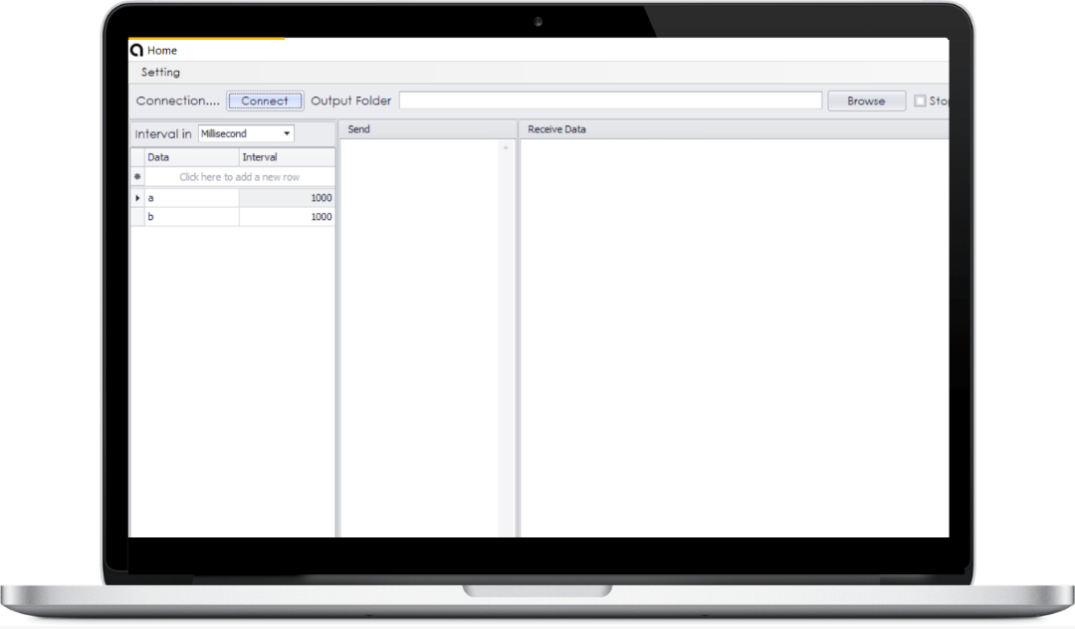
Task: Click the Interval cell of row a
Action: point(287,198)
